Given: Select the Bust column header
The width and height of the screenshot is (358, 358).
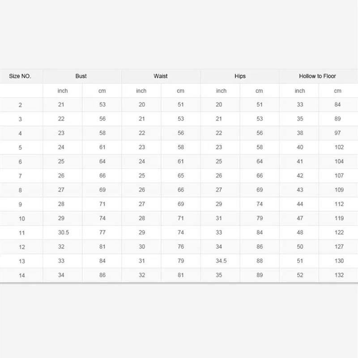Looking at the screenshot, I should (x=81, y=76).
